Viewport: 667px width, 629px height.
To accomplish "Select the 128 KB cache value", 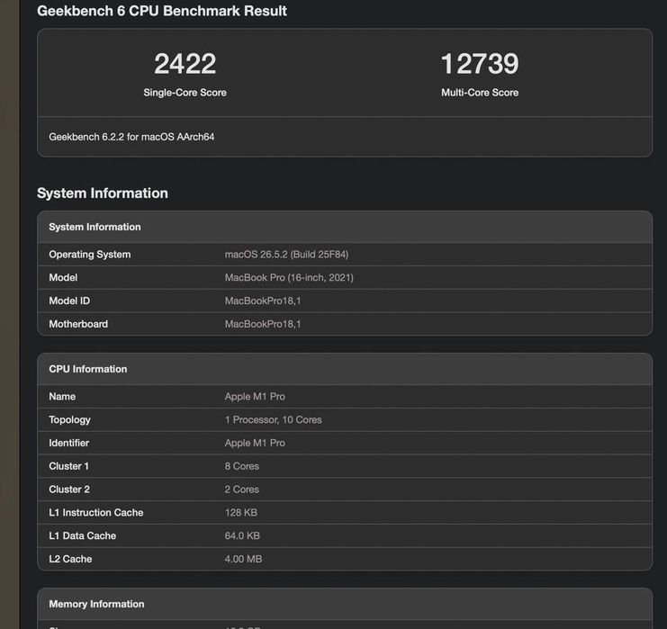I will (x=240, y=513).
